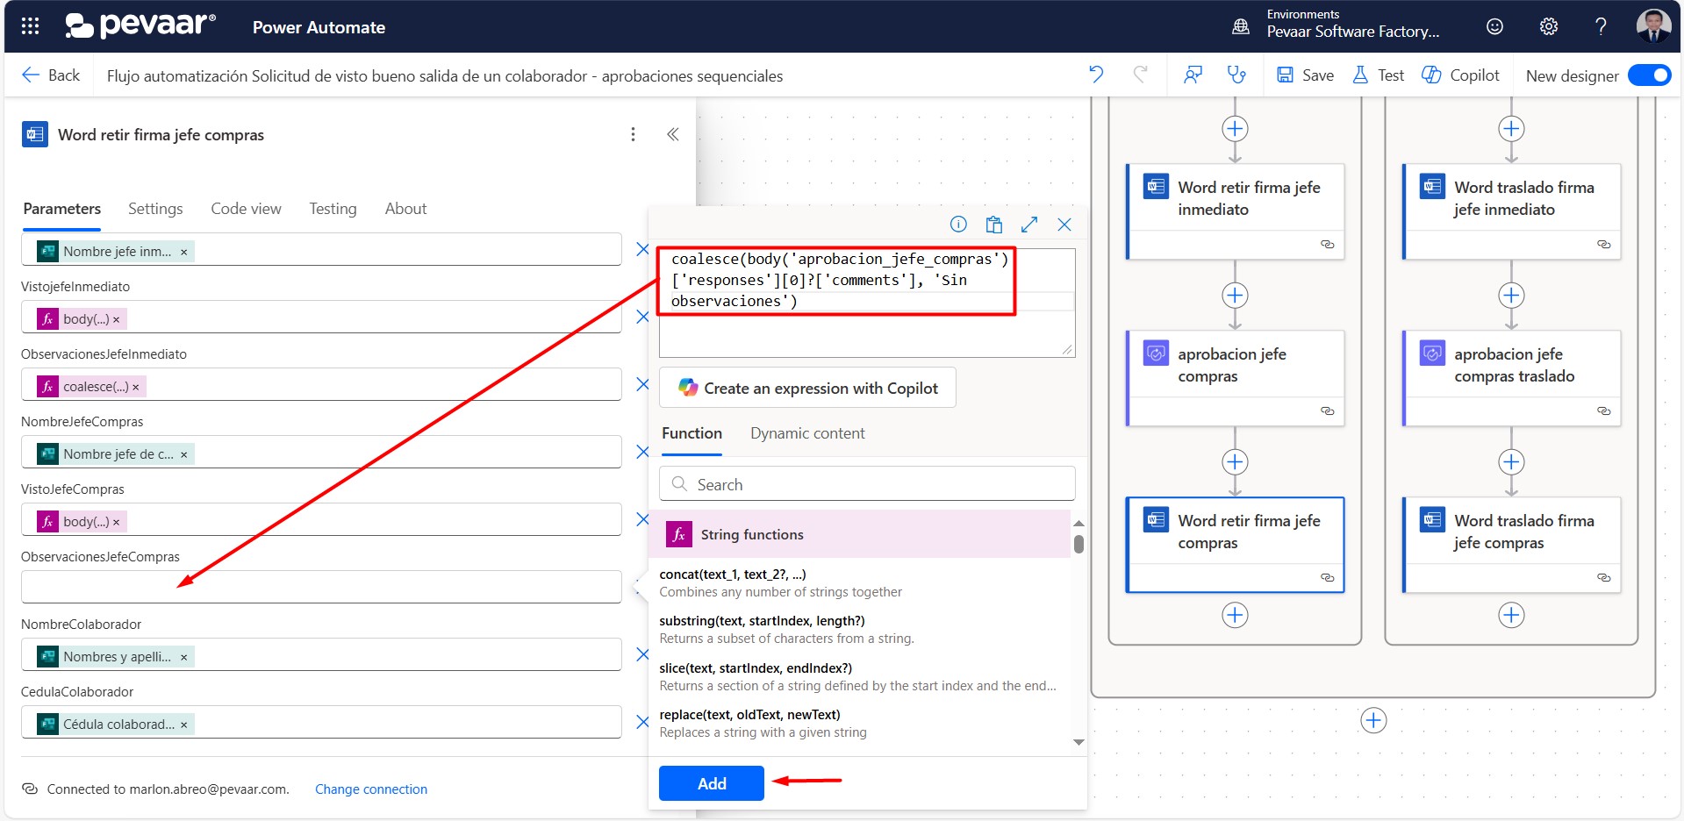Remove the coalesce(...) expression token
Viewport: 1684px width, 821px height.
tap(136, 387)
